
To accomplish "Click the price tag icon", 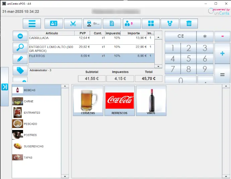I will coord(20,70).
